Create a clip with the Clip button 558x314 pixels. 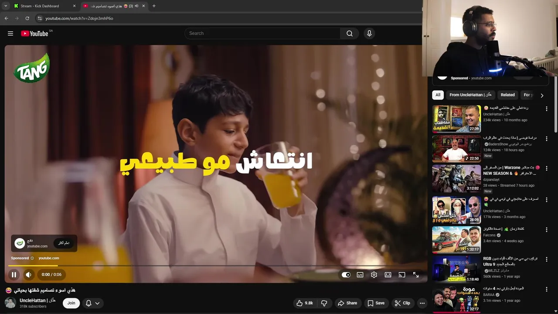(x=402, y=303)
